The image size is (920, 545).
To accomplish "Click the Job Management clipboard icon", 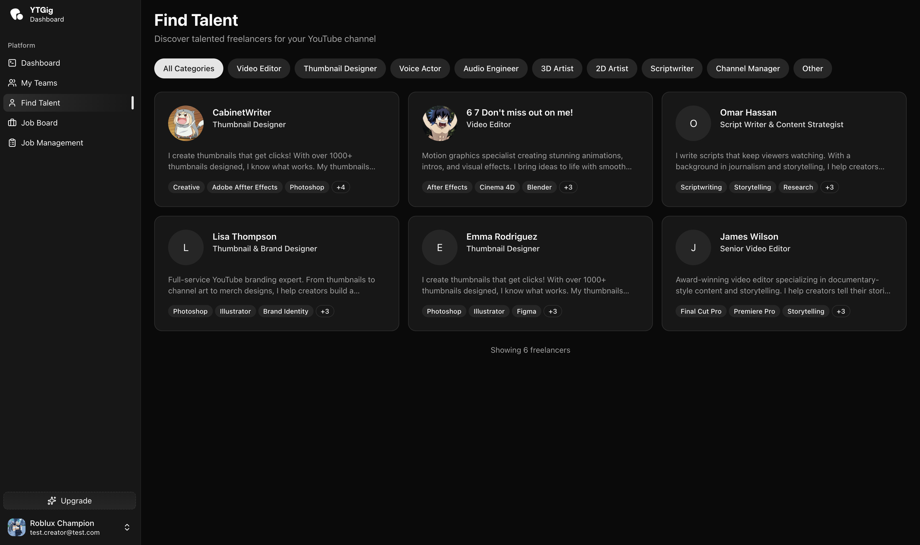I will pyautogui.click(x=12, y=143).
